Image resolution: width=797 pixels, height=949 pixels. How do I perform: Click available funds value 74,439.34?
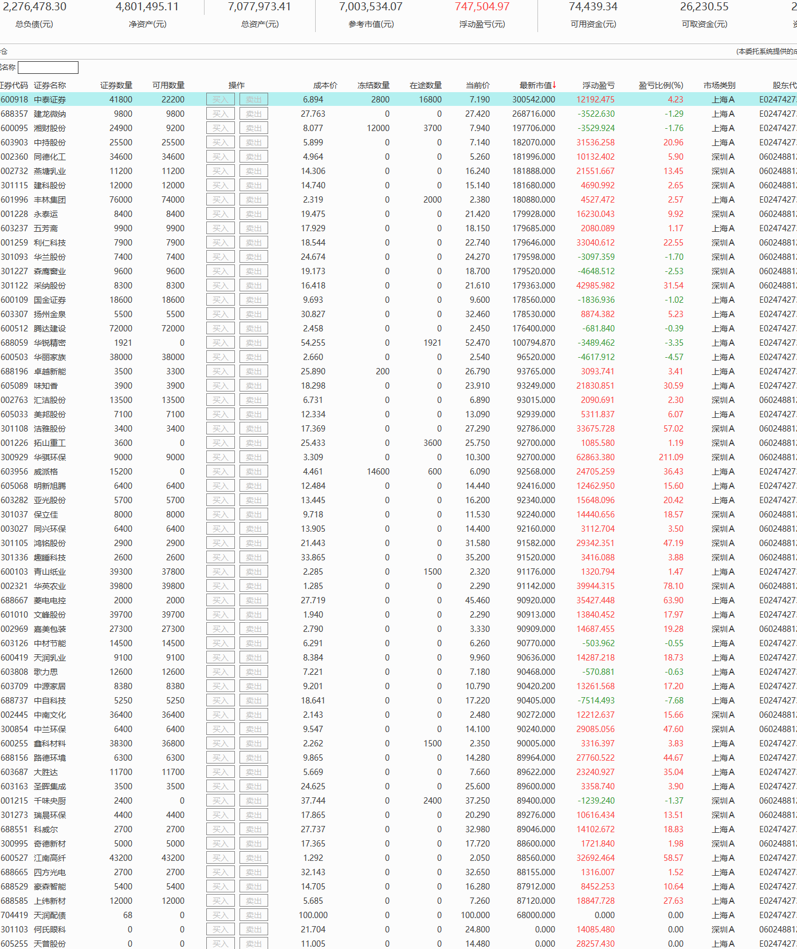593,7
